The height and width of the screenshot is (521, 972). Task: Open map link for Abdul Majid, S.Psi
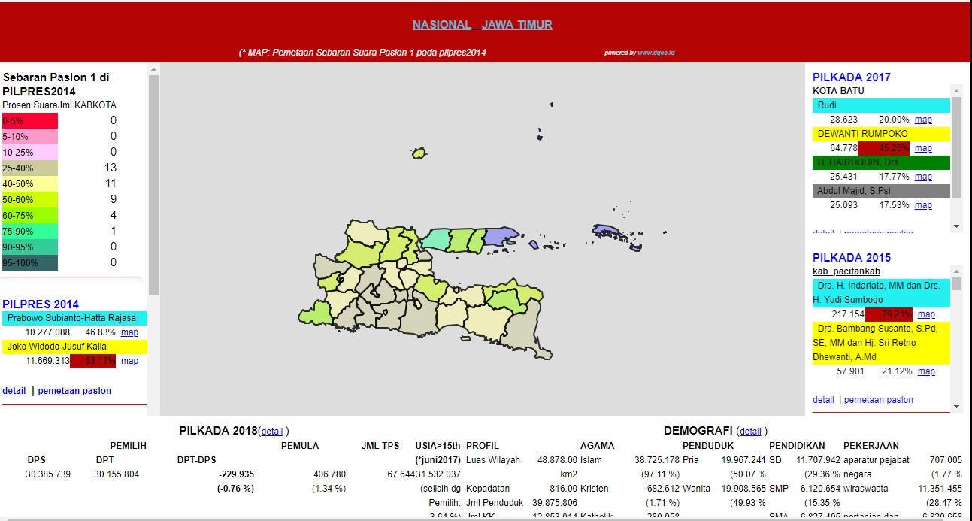(x=923, y=205)
